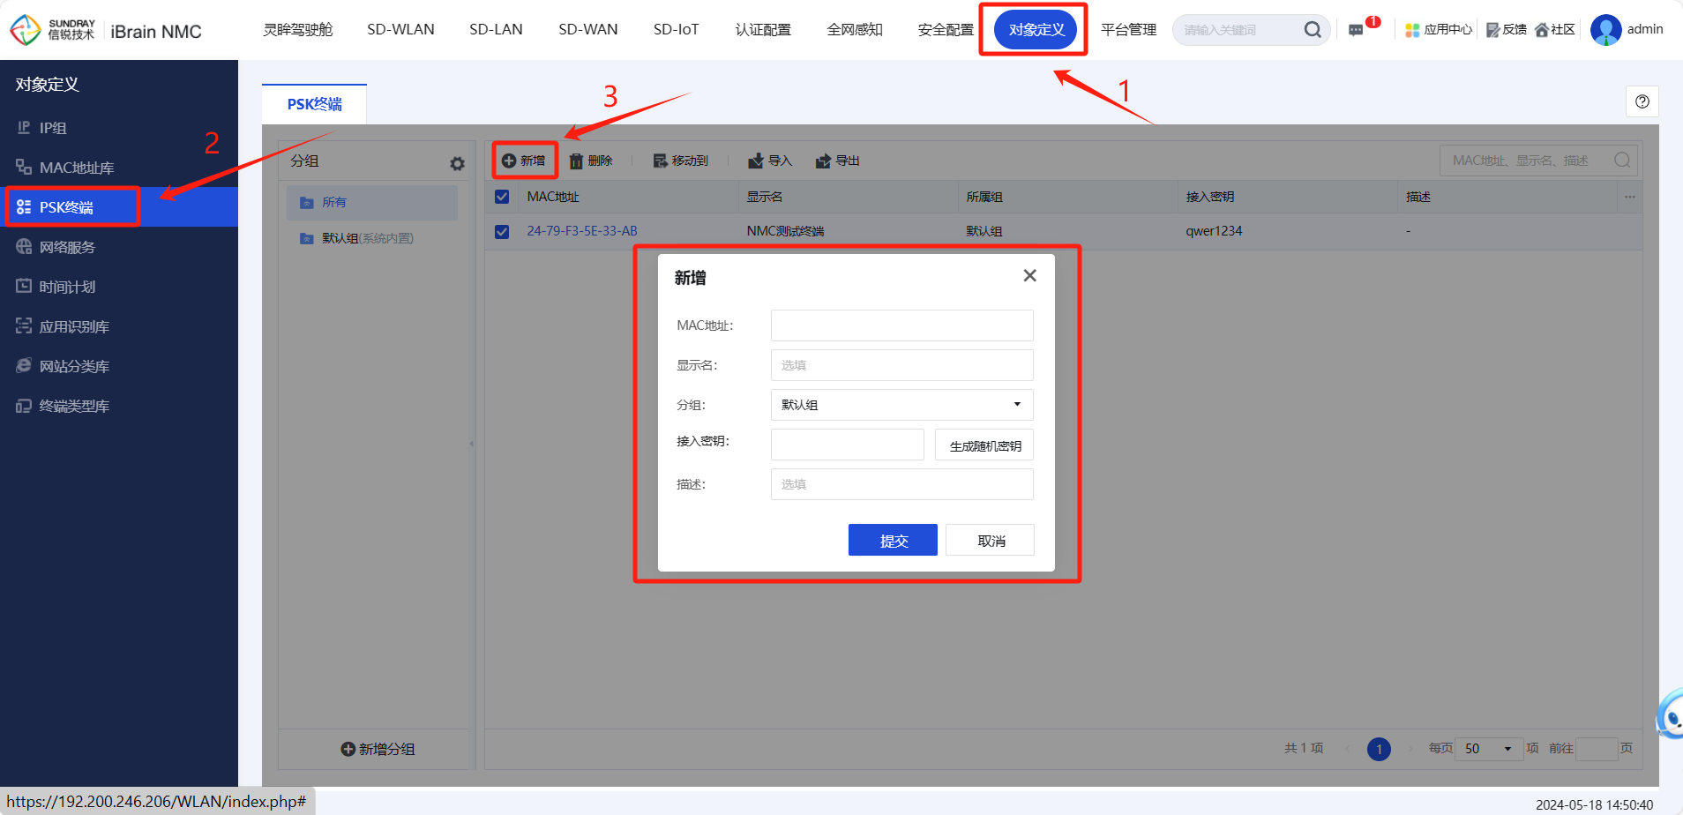Sort by 显示名 column header
The width and height of the screenshot is (1683, 815).
[x=764, y=197]
